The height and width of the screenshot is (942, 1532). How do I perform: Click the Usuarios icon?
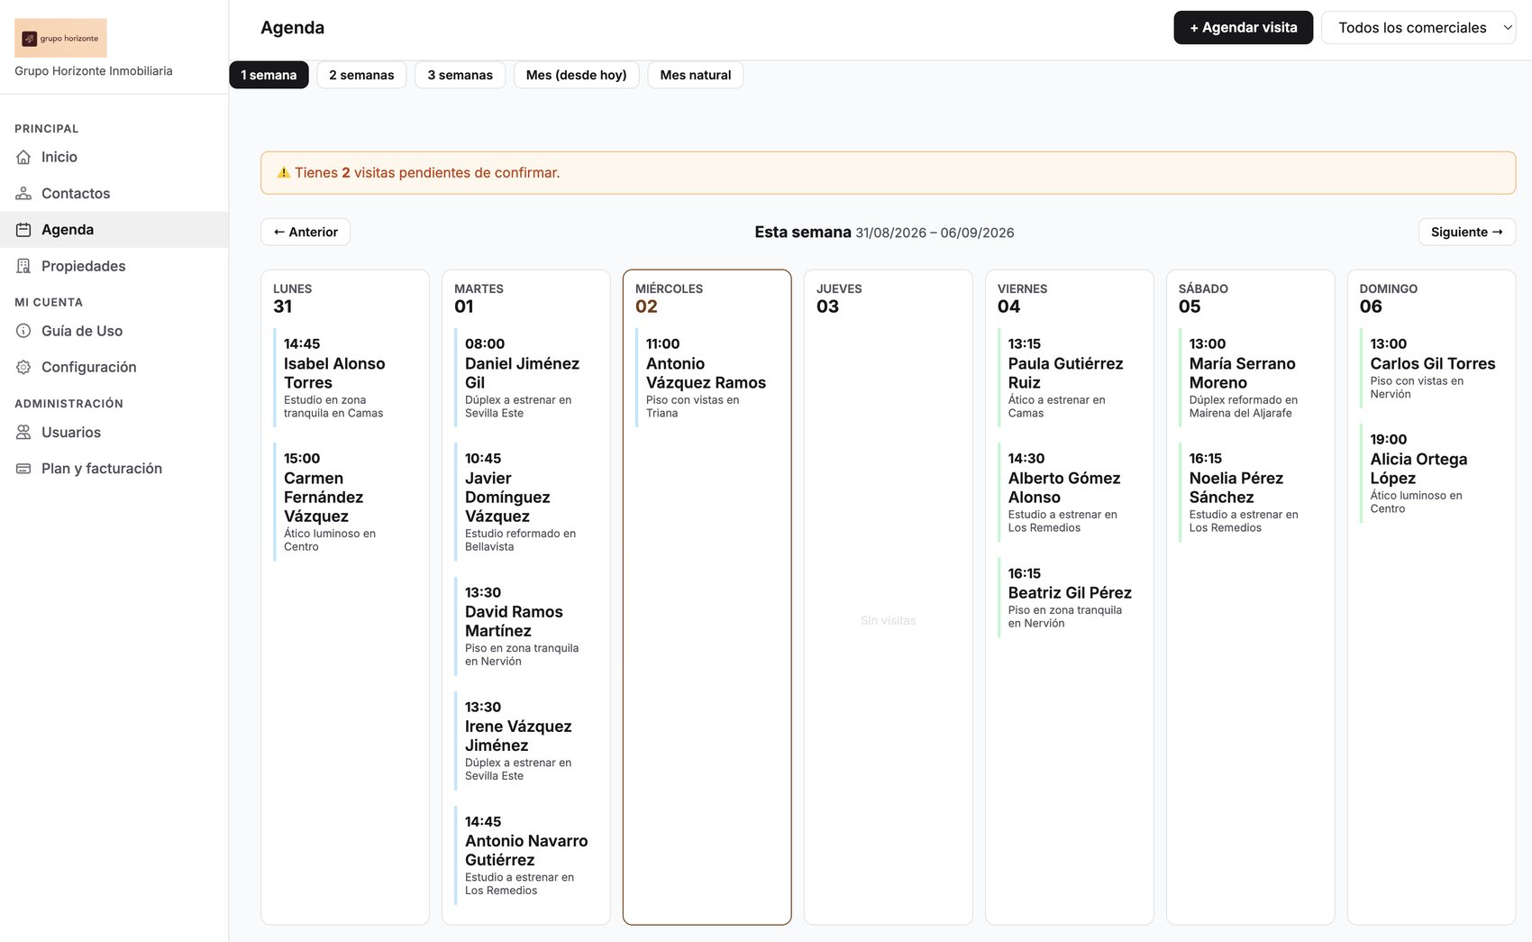click(x=23, y=432)
